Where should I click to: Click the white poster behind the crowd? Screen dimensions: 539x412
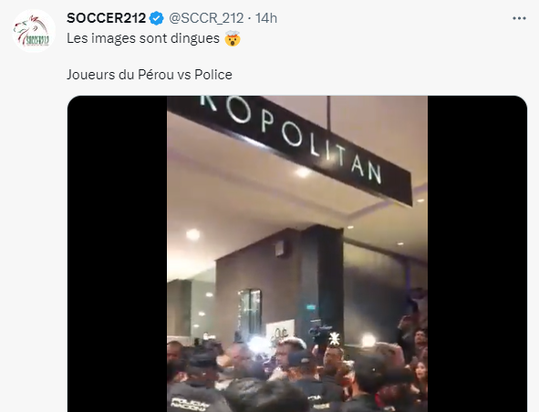[x=280, y=330]
